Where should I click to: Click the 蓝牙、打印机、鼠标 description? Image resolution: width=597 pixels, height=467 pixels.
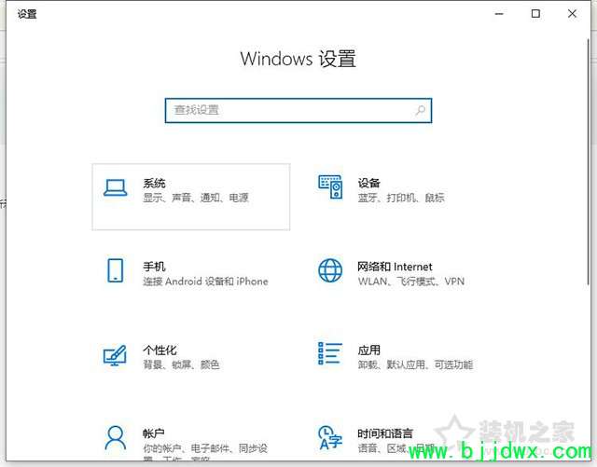(401, 198)
